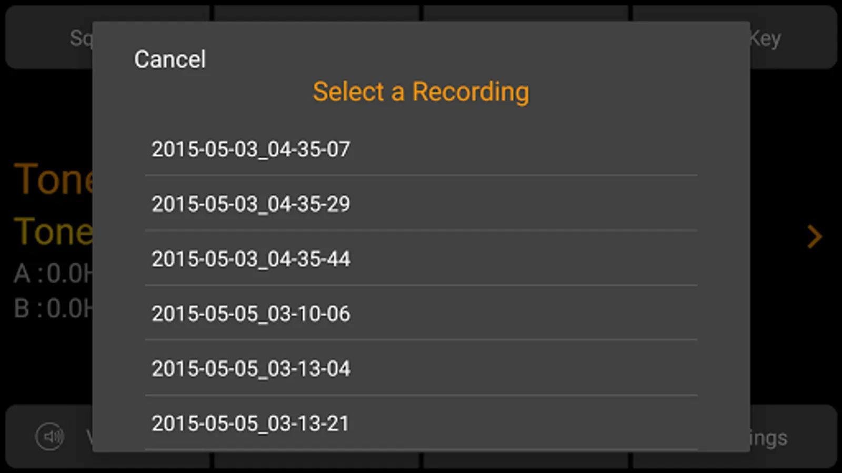Open recording 2015-05-03_04-35-44
The width and height of the screenshot is (842, 473).
pos(250,259)
